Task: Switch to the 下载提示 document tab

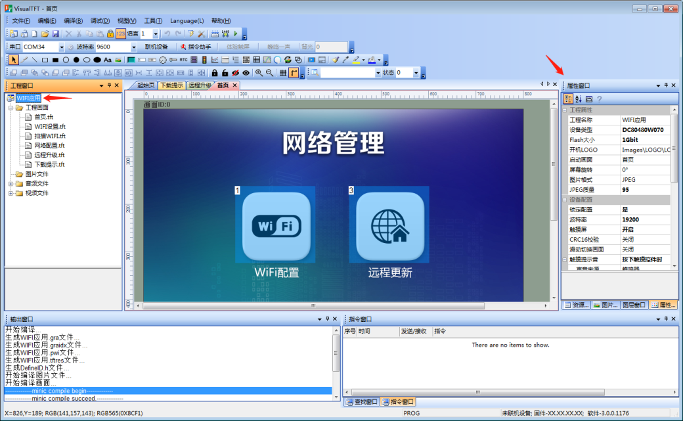Action: [x=171, y=85]
